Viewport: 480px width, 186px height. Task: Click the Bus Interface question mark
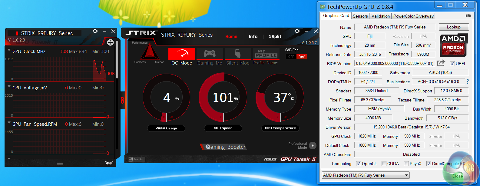pos(468,81)
